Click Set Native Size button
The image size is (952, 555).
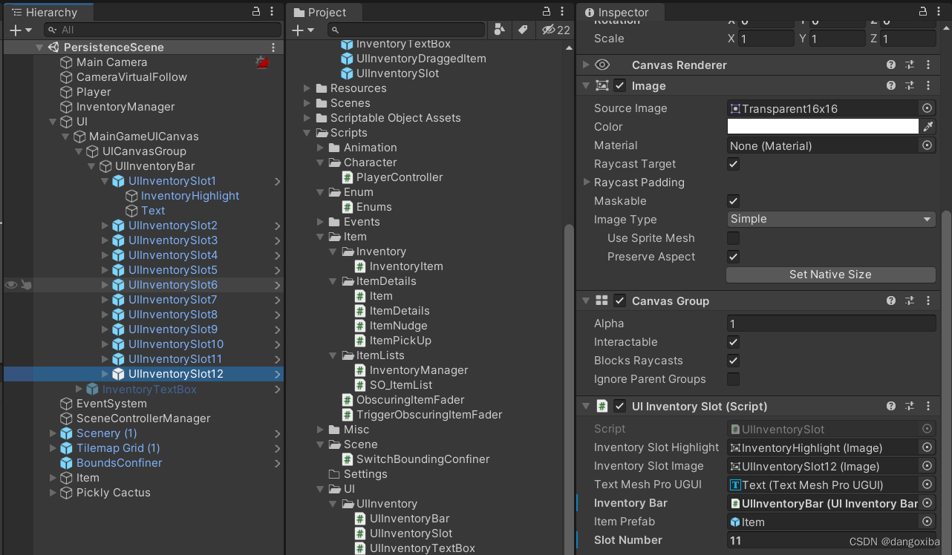pos(831,275)
